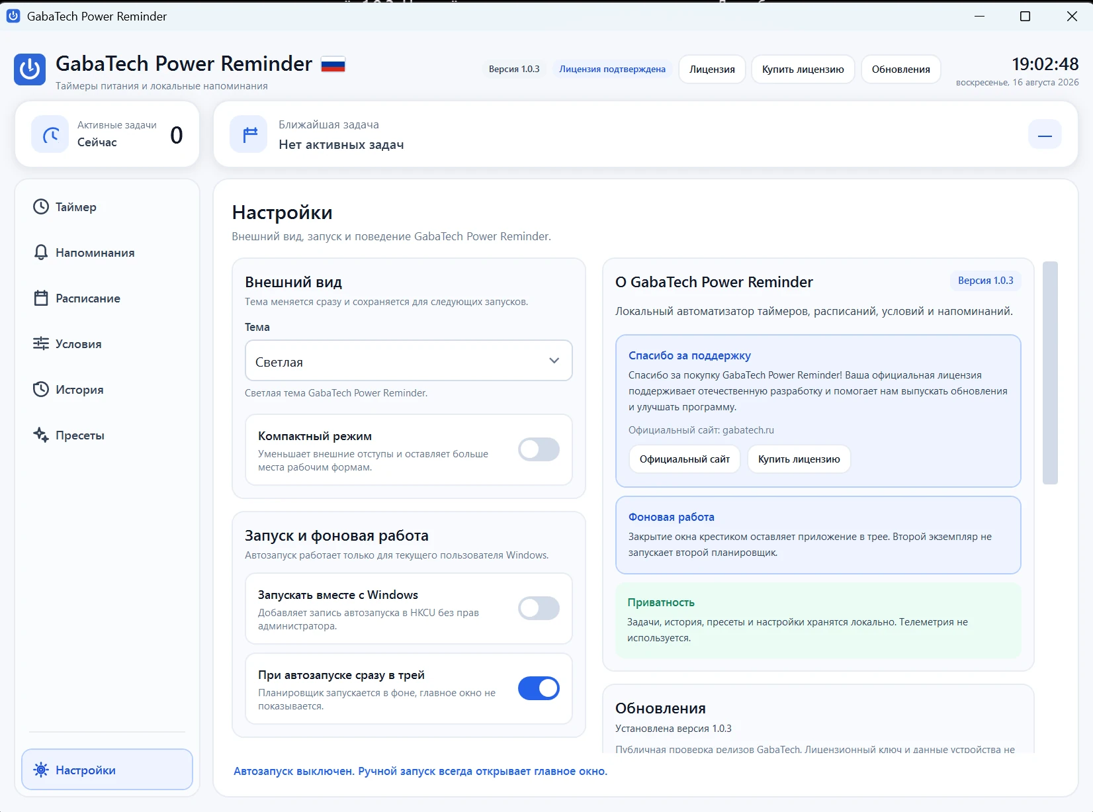This screenshot has width=1093, height=812.
Task: Click the Автозапуск выключен status message
Action: tap(420, 771)
